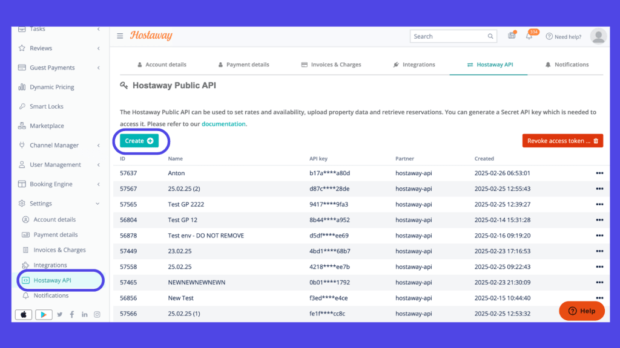Expand the Booking Engine chevron
The image size is (620, 348).
pos(99,184)
